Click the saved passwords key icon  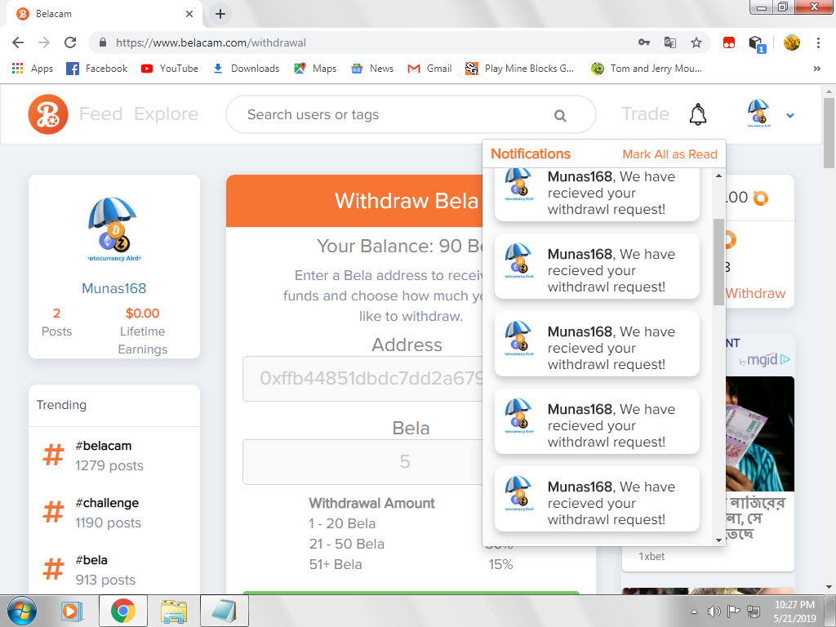pos(644,42)
